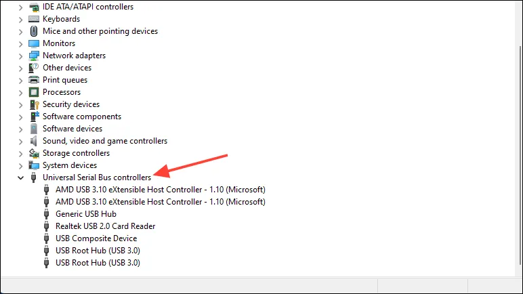This screenshot has height=294, width=523.
Task: Collapse the Universal Serial Bus controllers node
Action: 21,177
